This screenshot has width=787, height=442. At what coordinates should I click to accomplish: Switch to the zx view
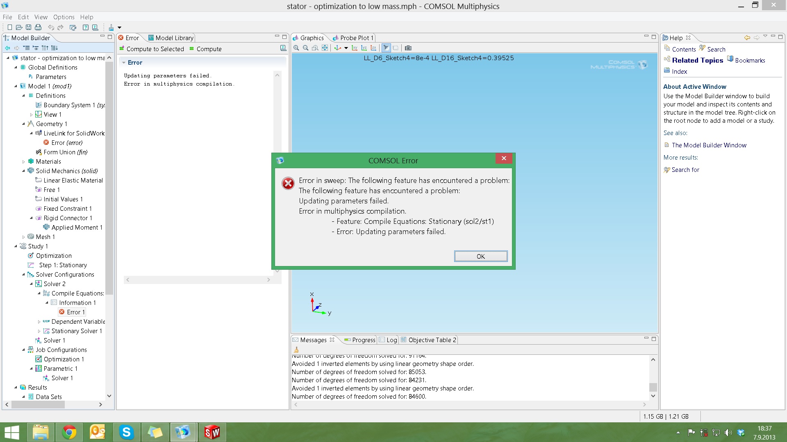click(373, 48)
